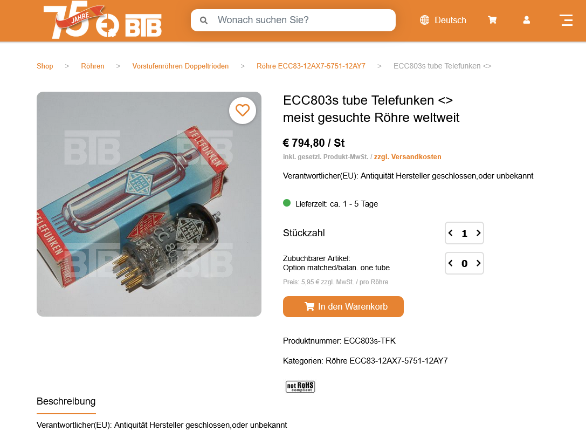Screen dimensions: 586x445
Task: Increase Stückzahl quantity with right arrow
Action: coord(478,233)
